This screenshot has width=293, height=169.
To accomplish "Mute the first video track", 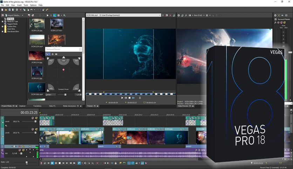I will click(33, 118).
